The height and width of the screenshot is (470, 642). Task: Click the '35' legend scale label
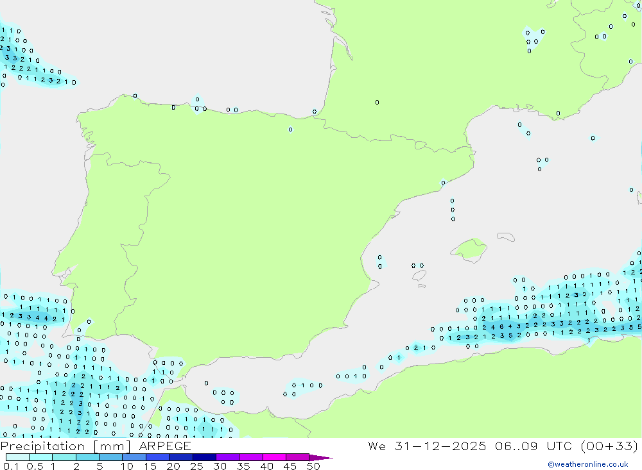coord(243,466)
